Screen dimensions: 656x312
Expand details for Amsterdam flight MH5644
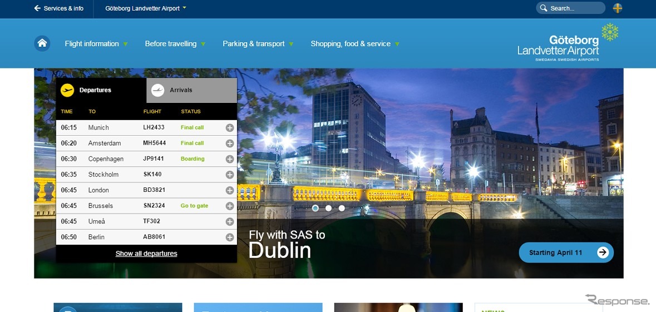(230, 143)
